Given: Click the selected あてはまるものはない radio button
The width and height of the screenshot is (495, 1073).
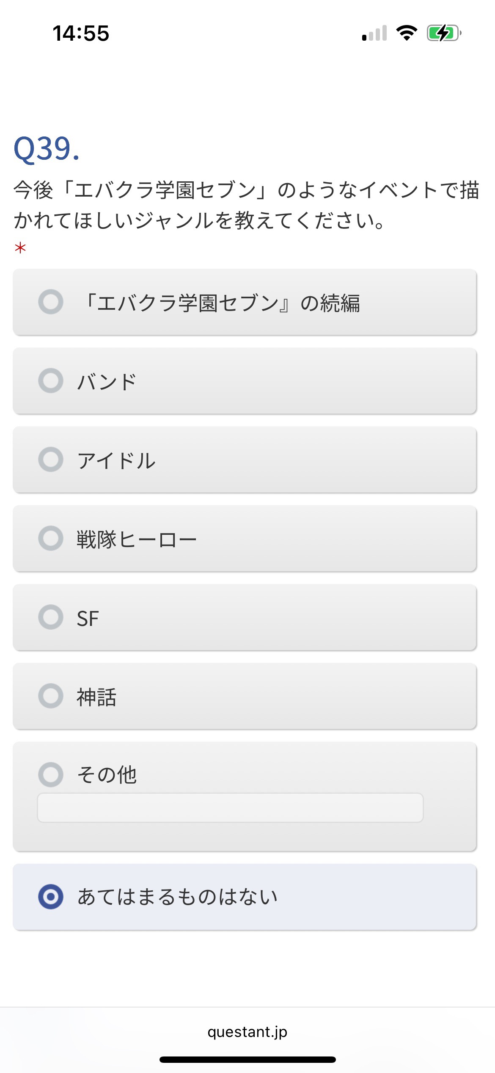Looking at the screenshot, I should [51, 897].
